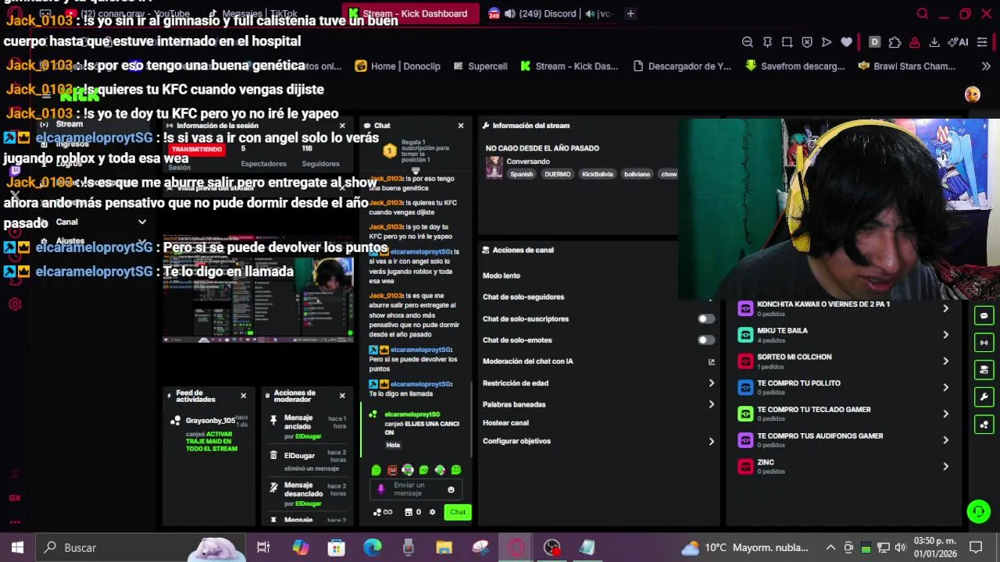Open SORTEO MI COLCHON reward chevron
This screenshot has width=1000, height=562.
(945, 361)
